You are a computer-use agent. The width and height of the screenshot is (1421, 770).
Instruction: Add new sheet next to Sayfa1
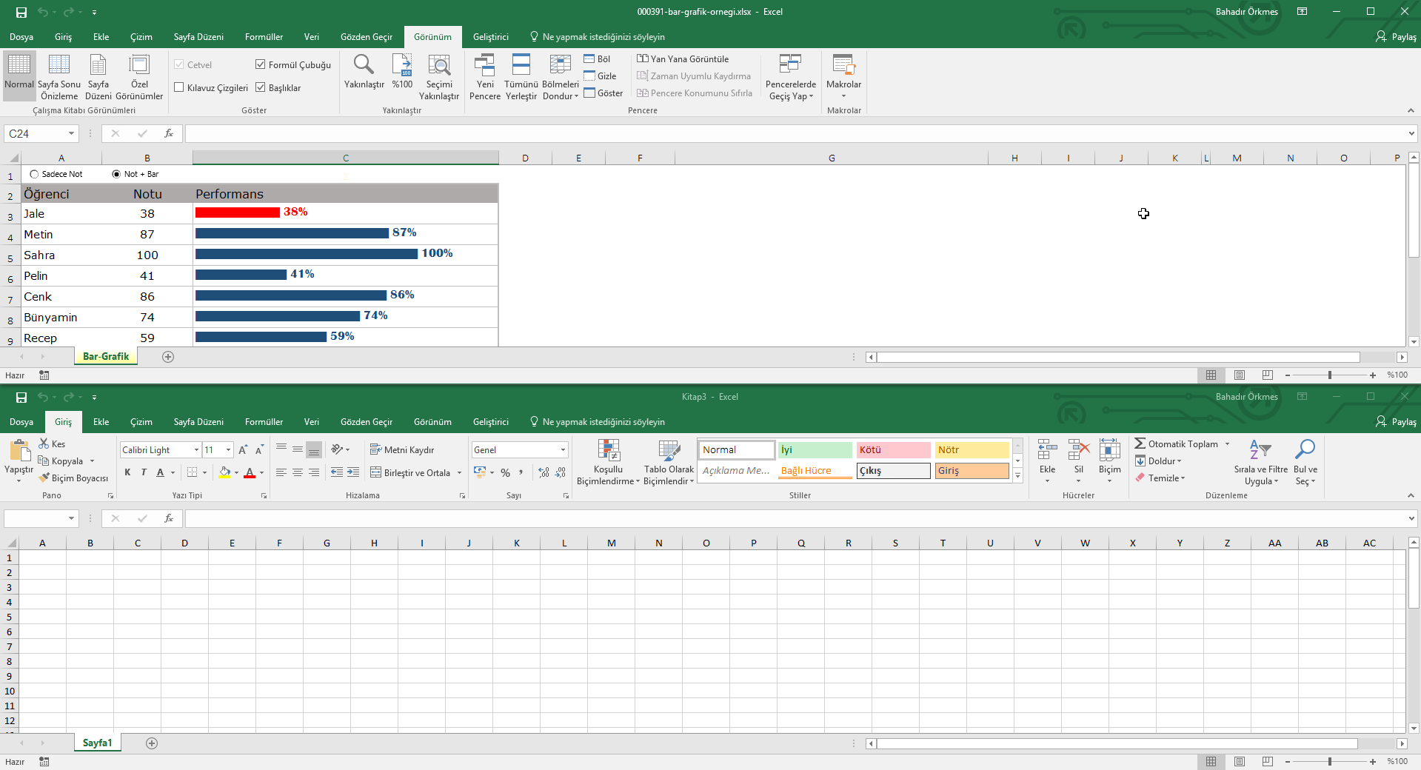click(x=152, y=743)
